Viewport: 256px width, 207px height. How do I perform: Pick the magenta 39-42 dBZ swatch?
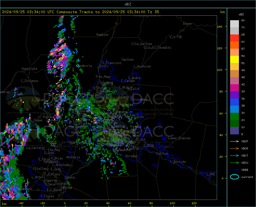pos(234,88)
